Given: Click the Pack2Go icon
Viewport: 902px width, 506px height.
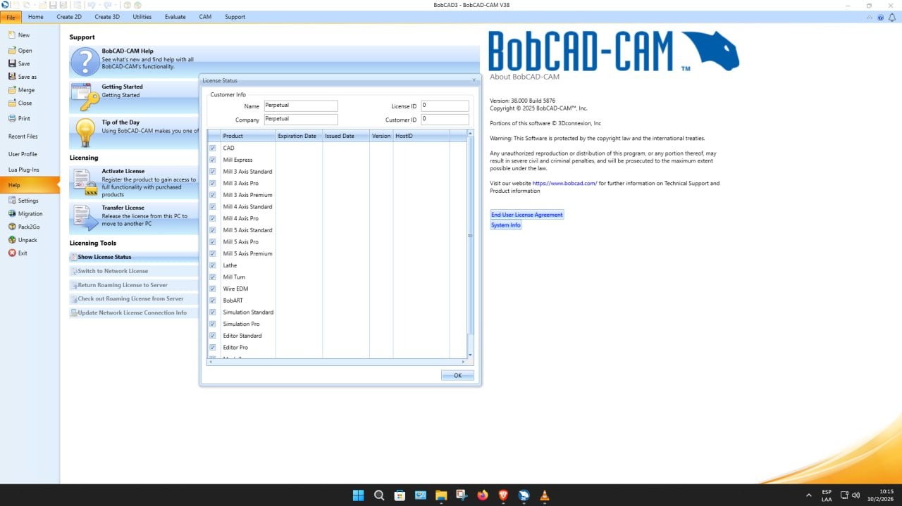Looking at the screenshot, I should pos(12,227).
